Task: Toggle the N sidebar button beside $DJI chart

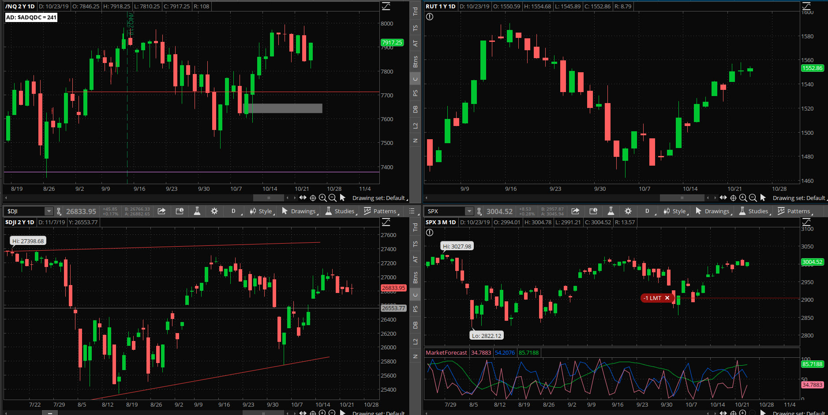Action: [415, 356]
